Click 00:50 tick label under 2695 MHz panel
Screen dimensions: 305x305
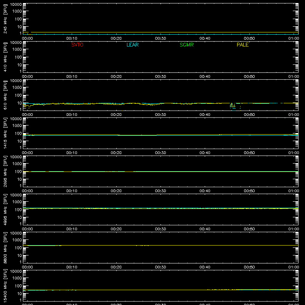pyautogui.click(x=249, y=191)
